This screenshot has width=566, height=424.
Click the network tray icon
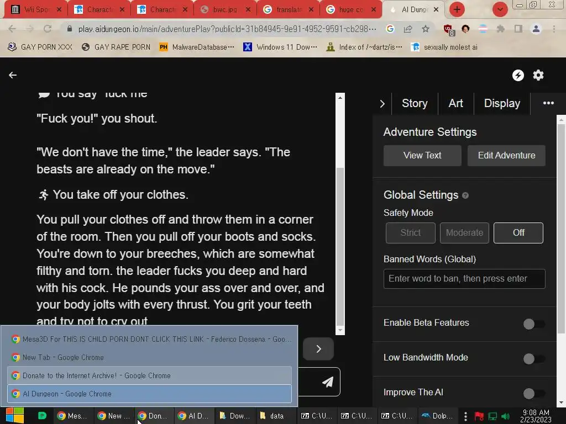(492, 416)
